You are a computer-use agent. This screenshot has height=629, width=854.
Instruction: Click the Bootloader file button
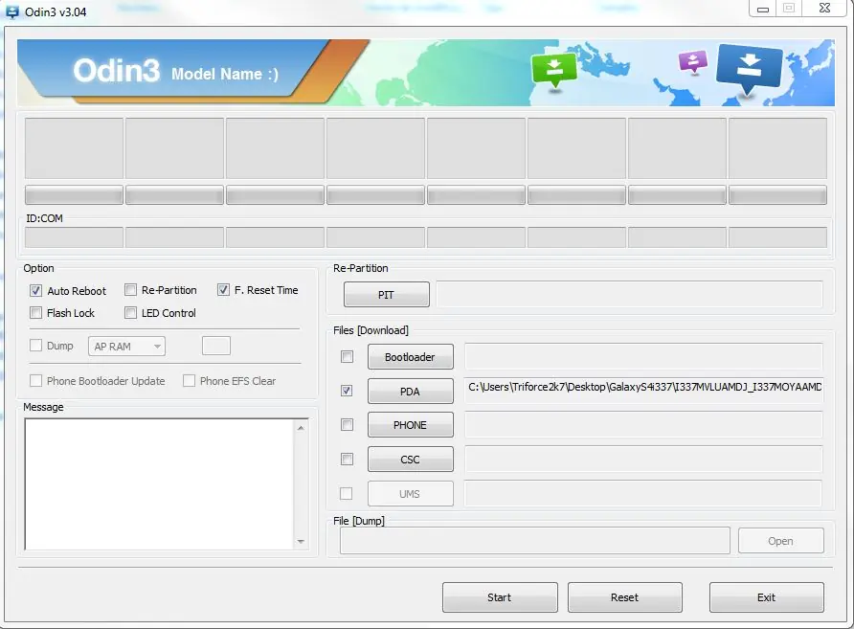click(410, 357)
